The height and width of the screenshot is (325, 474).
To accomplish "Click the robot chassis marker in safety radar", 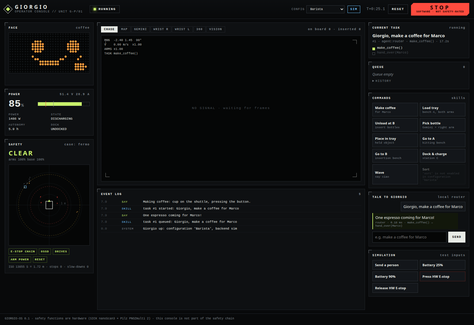I will coord(49,205).
